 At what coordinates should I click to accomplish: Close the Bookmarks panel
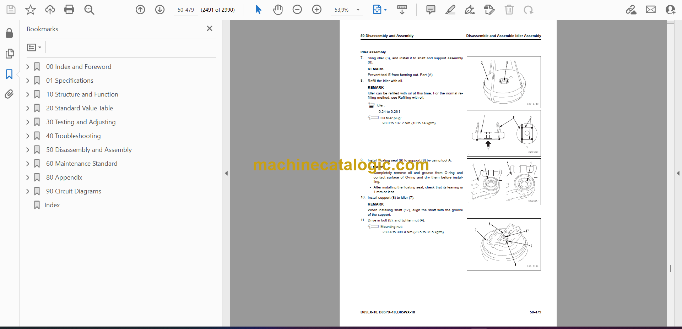tap(210, 28)
